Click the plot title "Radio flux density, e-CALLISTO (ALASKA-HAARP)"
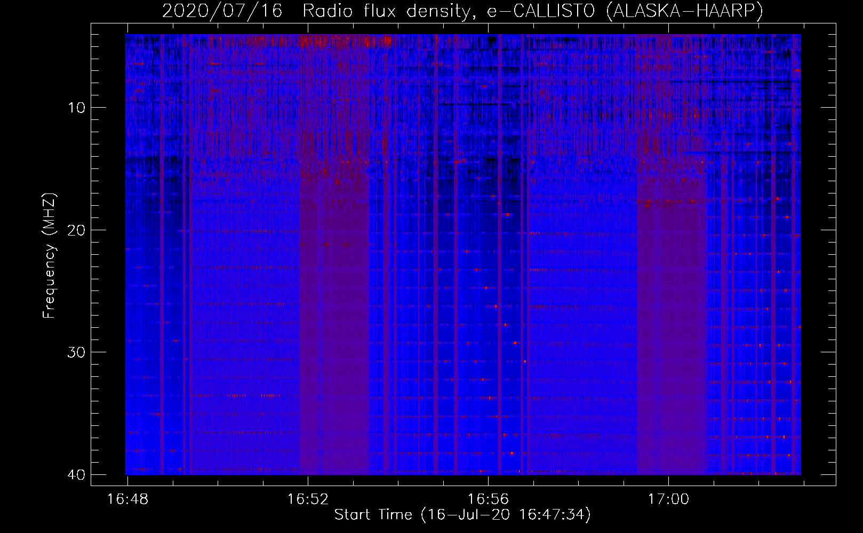The width and height of the screenshot is (863, 533). [532, 11]
